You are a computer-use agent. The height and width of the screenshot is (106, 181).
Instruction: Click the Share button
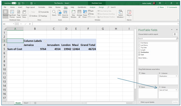click(160, 7)
